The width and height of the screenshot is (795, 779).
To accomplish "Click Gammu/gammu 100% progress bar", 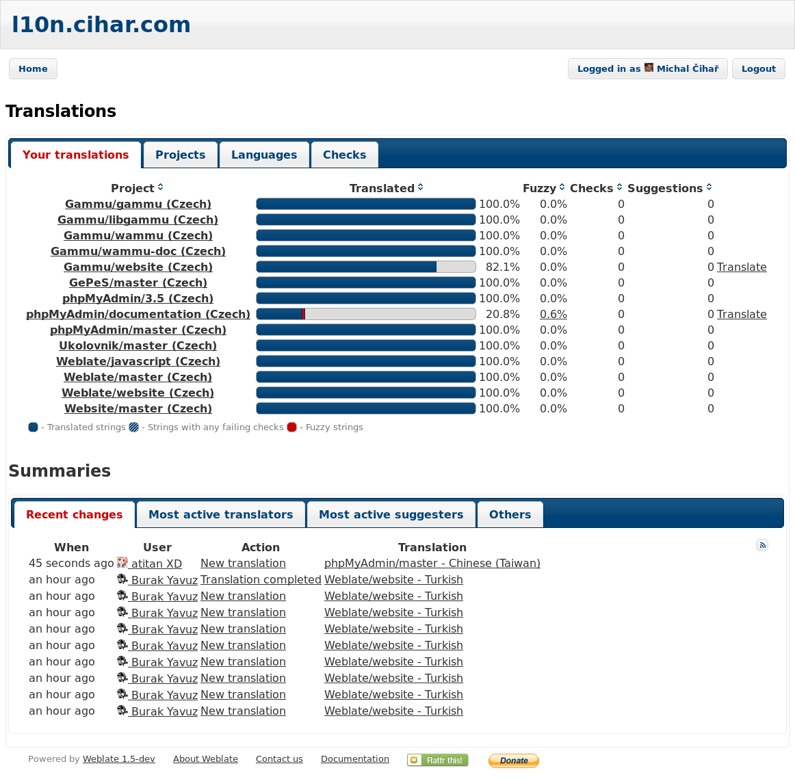I will (366, 204).
